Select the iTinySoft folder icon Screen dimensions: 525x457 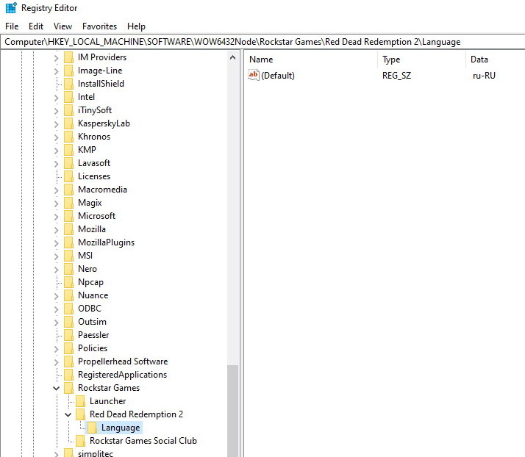[68, 110]
